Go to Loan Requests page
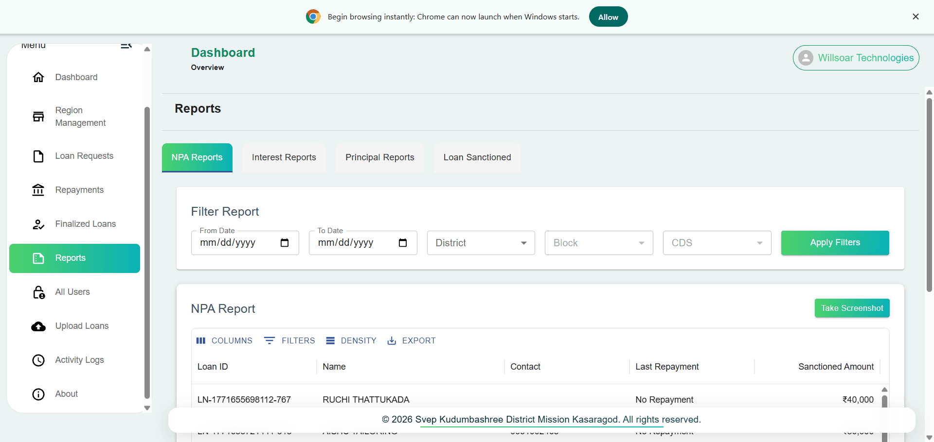Viewport: 934px width, 442px height. [x=74, y=156]
